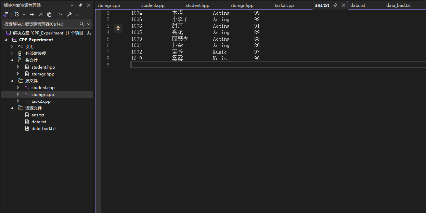
Task: Select data.txt in Solution Explorer
Action: 39,122
